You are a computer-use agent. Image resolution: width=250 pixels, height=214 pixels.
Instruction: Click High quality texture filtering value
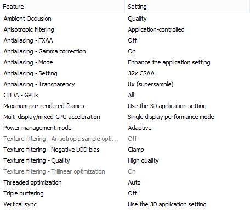pyautogui.click(x=143, y=160)
